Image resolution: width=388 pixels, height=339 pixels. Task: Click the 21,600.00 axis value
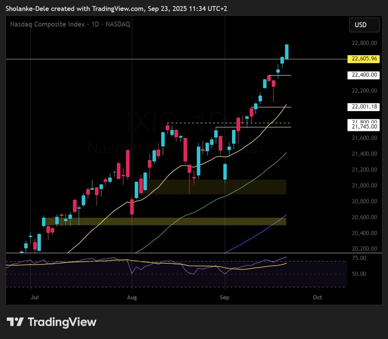364,138
